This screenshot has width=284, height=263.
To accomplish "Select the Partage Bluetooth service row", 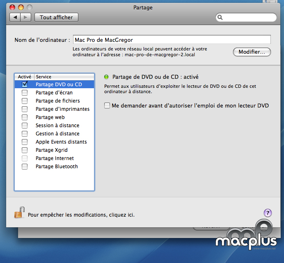I will 54,167.
